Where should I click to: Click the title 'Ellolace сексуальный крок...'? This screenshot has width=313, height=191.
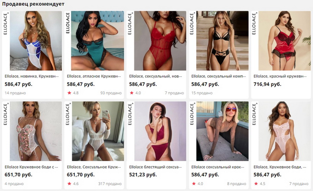point(219,167)
